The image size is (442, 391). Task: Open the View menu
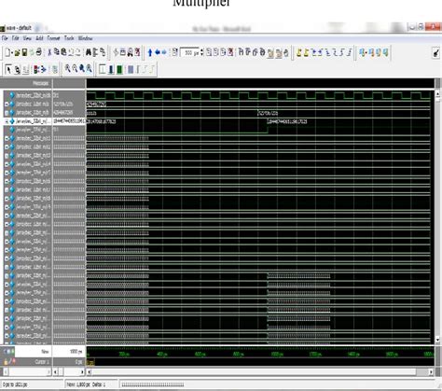click(x=27, y=38)
